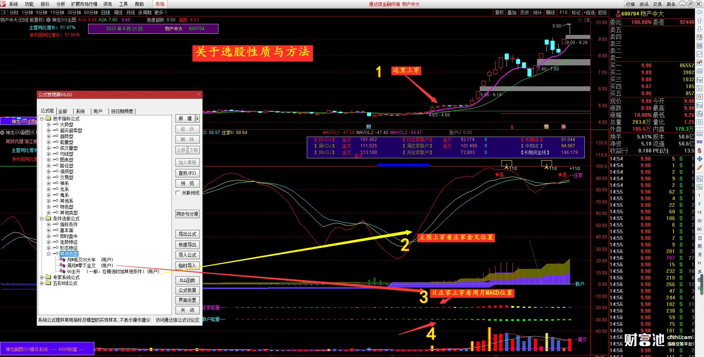Viewport: 704px width, 357px height.
Task: Click the back arrow icon in right sidebar
Action: (699, 12)
